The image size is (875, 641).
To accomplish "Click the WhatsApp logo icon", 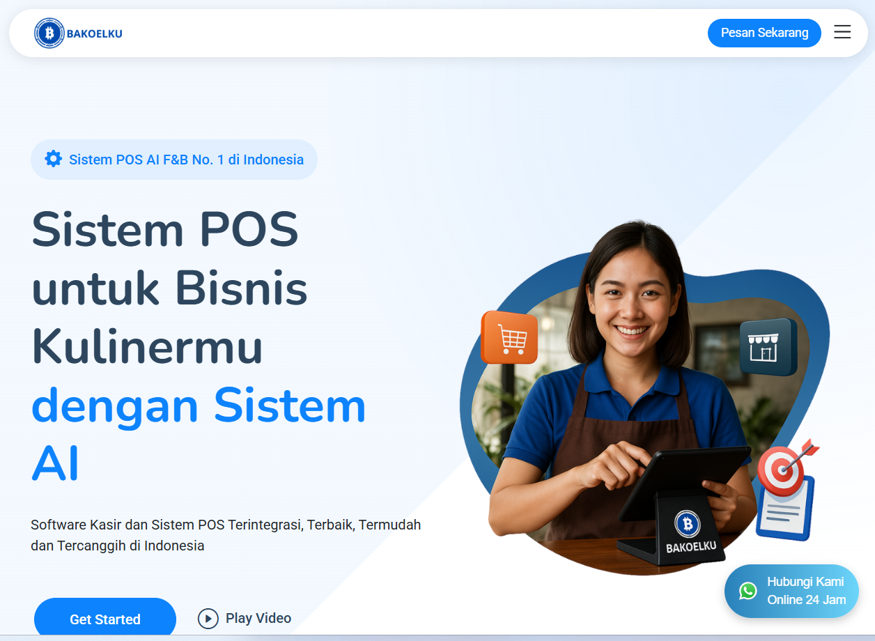I will pyautogui.click(x=748, y=591).
